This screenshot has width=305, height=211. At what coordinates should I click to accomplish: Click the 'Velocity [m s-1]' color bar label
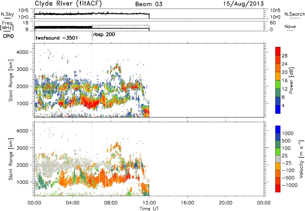(301, 159)
